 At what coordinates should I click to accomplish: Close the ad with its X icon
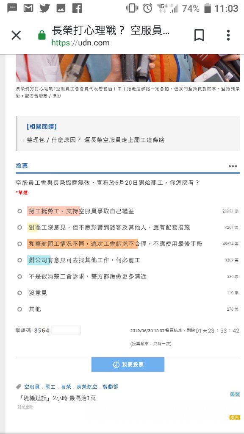[x=237, y=394]
